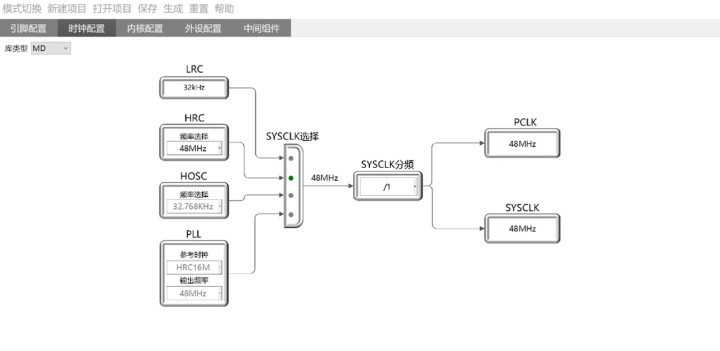This screenshot has width=720, height=351.
Task: Expand the HRC 频率选择 48MHz dropdown
Action: click(194, 148)
